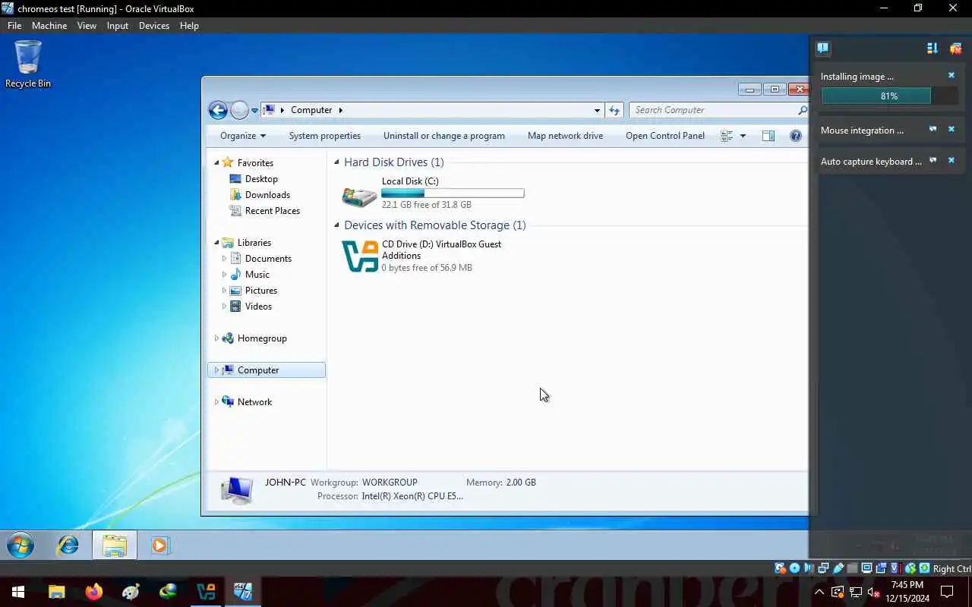Click the refresh button beside address bar
Image resolution: width=972 pixels, height=607 pixels.
point(614,110)
